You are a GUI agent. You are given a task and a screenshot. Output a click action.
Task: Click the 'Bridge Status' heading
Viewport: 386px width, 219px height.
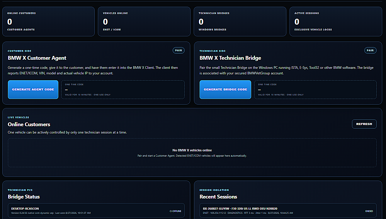pos(24,197)
